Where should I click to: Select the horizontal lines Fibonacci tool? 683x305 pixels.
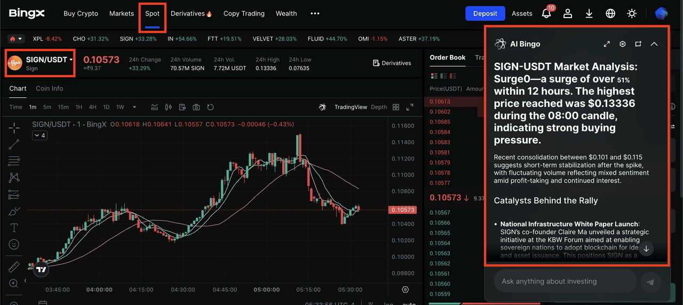click(14, 160)
